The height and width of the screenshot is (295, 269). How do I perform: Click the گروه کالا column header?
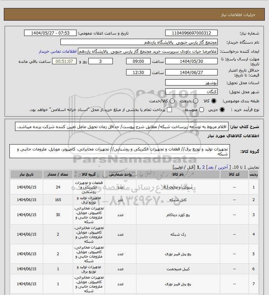[89, 175]
